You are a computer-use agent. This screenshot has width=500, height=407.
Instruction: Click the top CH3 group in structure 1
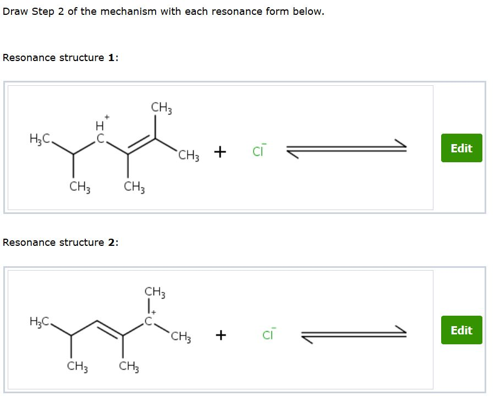click(160, 107)
